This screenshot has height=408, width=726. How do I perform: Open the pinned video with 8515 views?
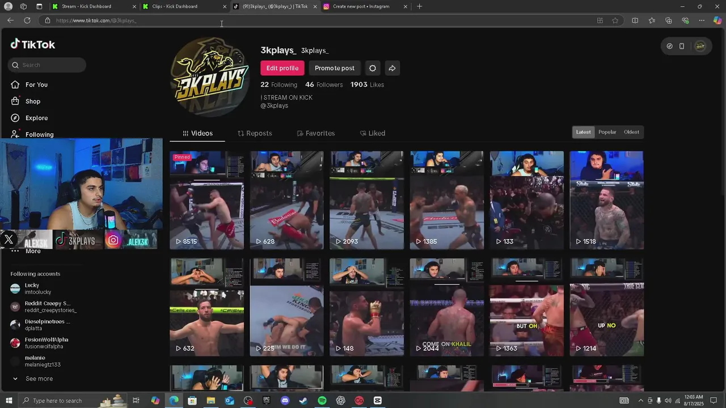click(206, 200)
